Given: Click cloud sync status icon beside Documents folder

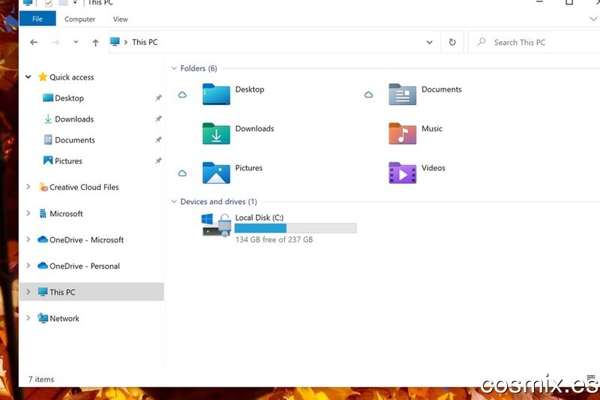Looking at the screenshot, I should [x=368, y=95].
